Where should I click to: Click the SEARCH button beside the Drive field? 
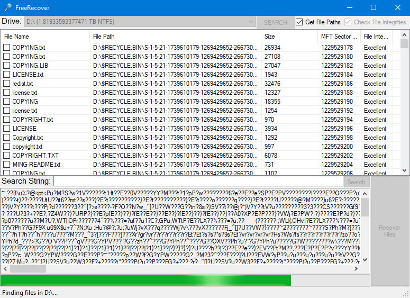(x=275, y=23)
